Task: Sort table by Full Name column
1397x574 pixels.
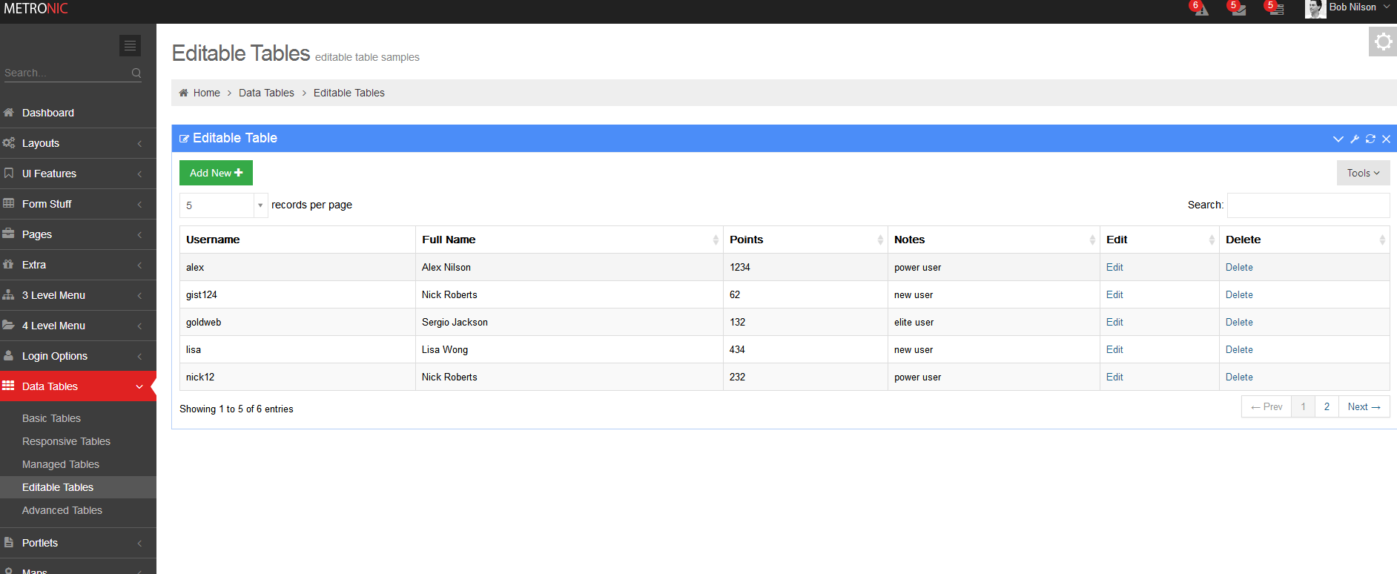Action: click(x=569, y=240)
